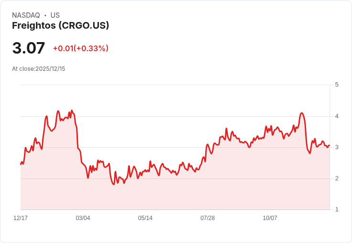The height and width of the screenshot is (243, 352).
Task: Click the 1 value on the y-axis
Action: (x=337, y=210)
